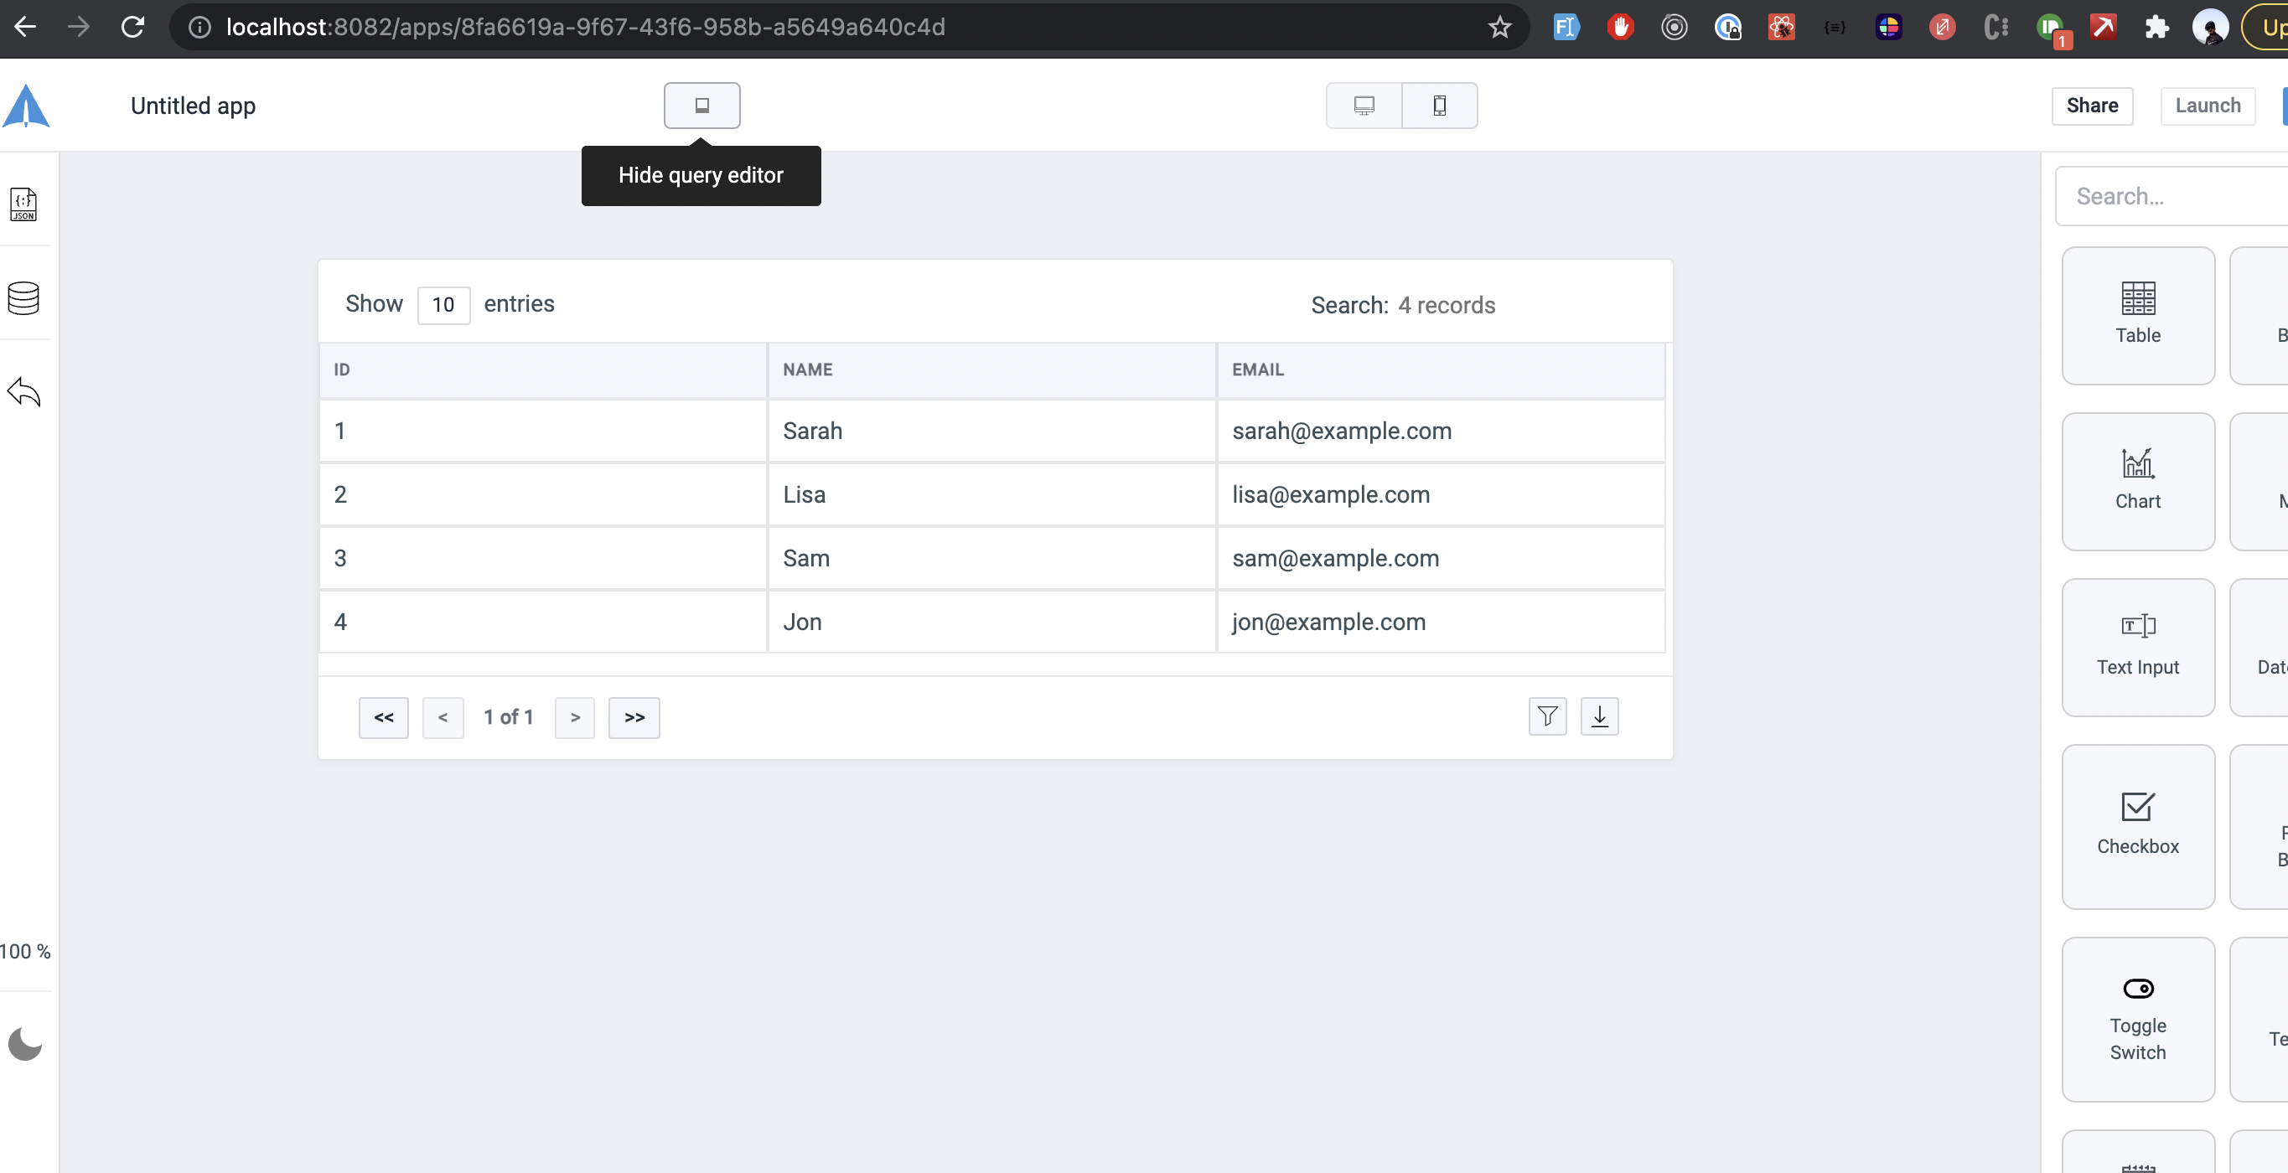Click the undo arrow icon in the sidebar
Image resolution: width=2288 pixels, height=1173 pixels.
pos(24,391)
